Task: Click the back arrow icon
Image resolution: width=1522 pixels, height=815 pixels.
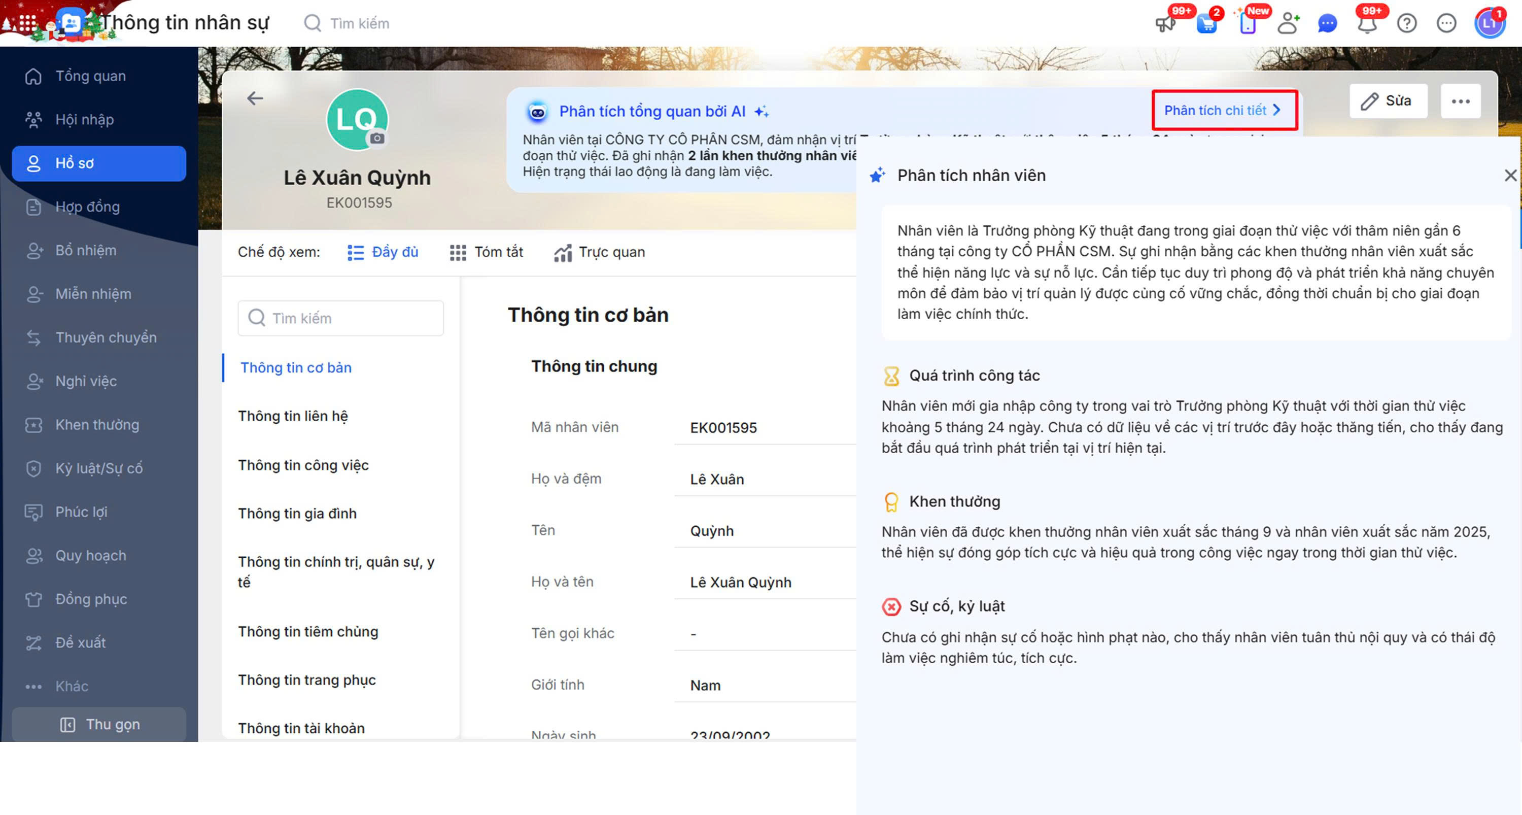Action: click(255, 98)
